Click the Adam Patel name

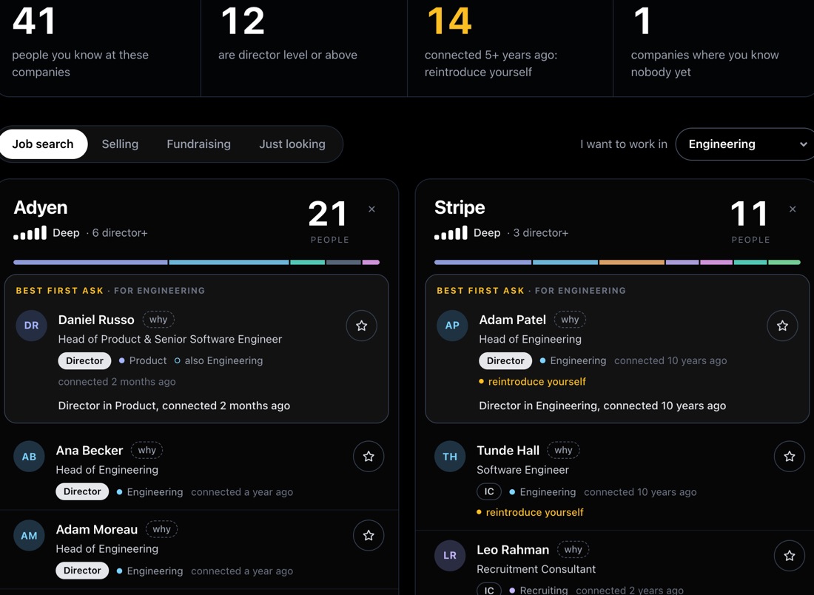tap(512, 320)
